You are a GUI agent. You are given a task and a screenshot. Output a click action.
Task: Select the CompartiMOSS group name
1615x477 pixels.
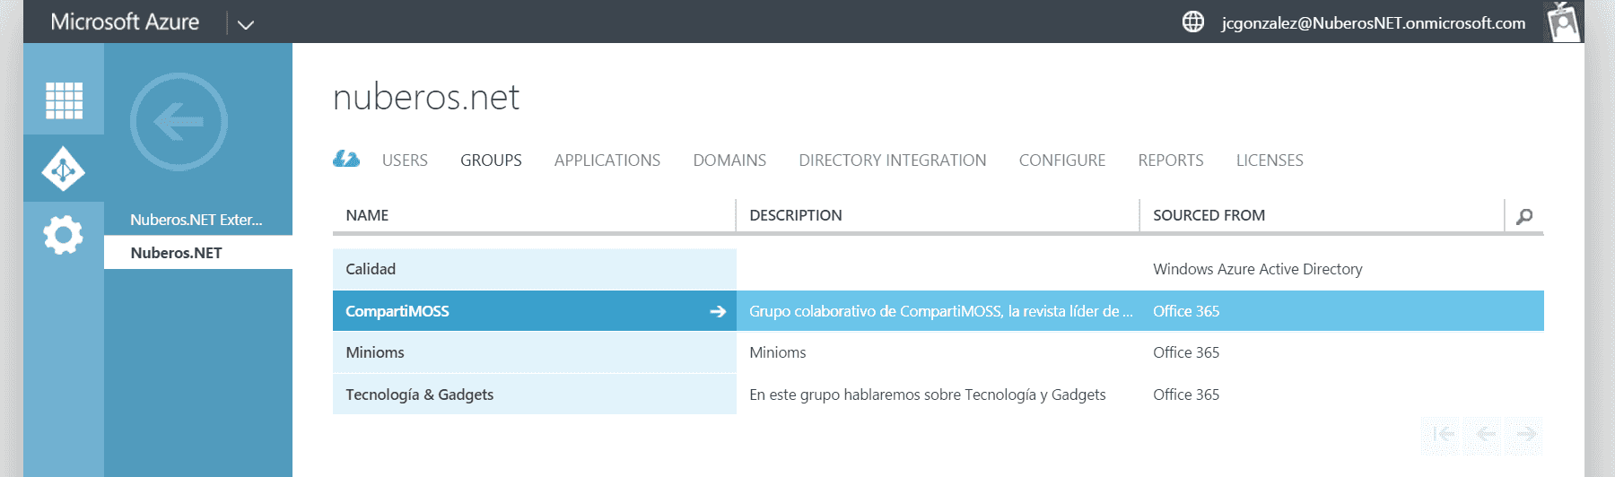pyautogui.click(x=397, y=311)
